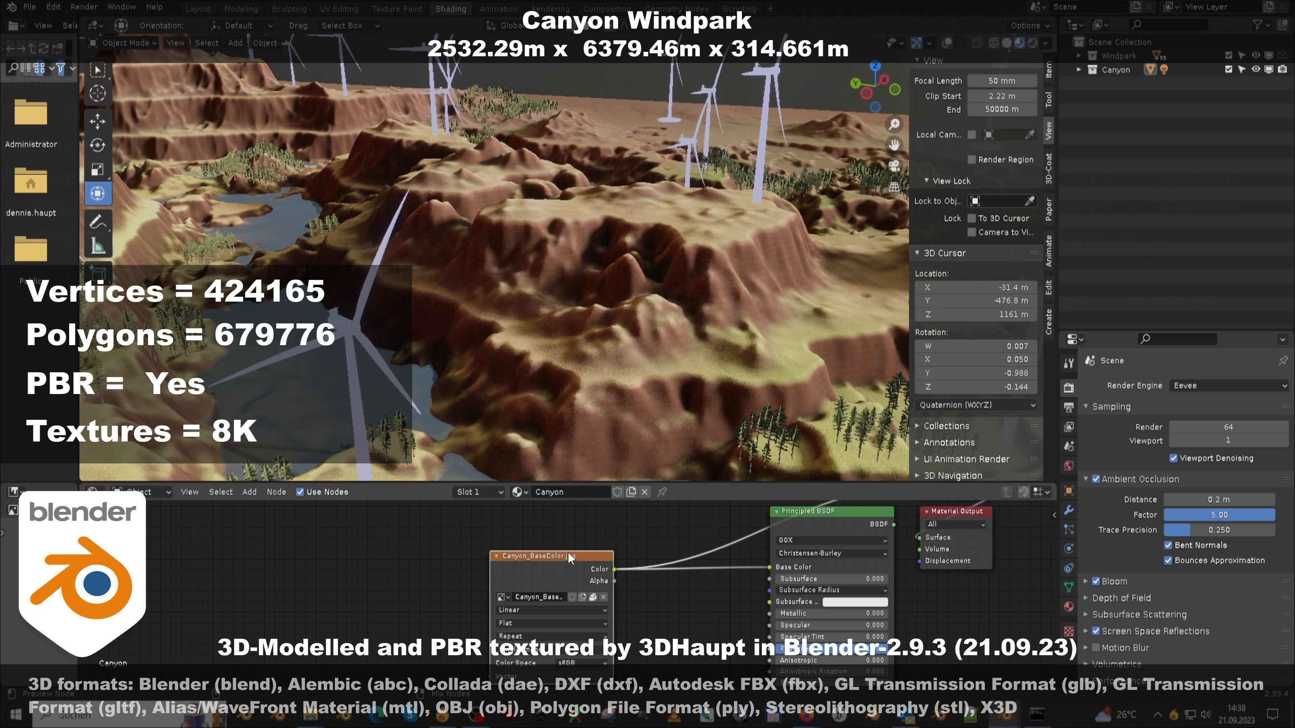Click fake user shield for Canyon material

pos(617,492)
